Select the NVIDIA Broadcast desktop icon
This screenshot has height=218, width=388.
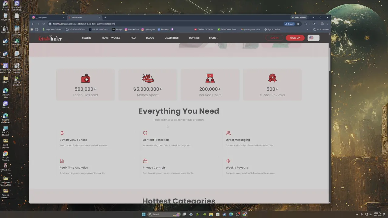[x=17, y=81]
